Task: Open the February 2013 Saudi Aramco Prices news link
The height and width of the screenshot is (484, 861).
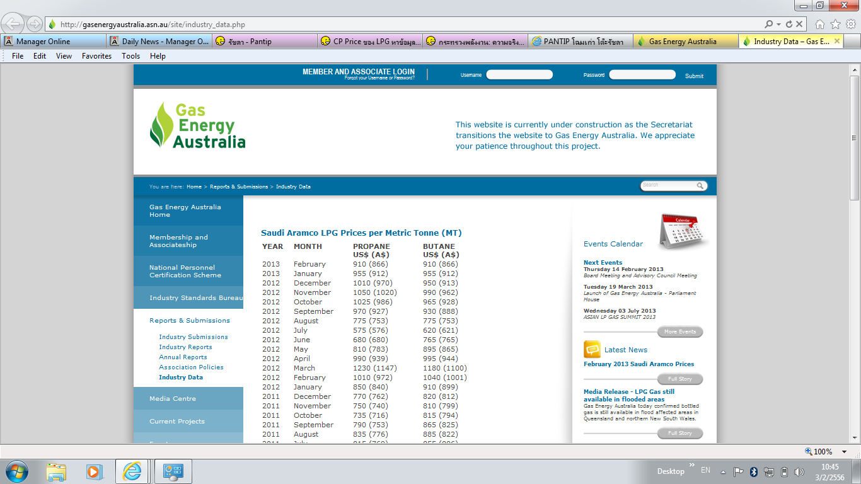Action: [x=639, y=364]
